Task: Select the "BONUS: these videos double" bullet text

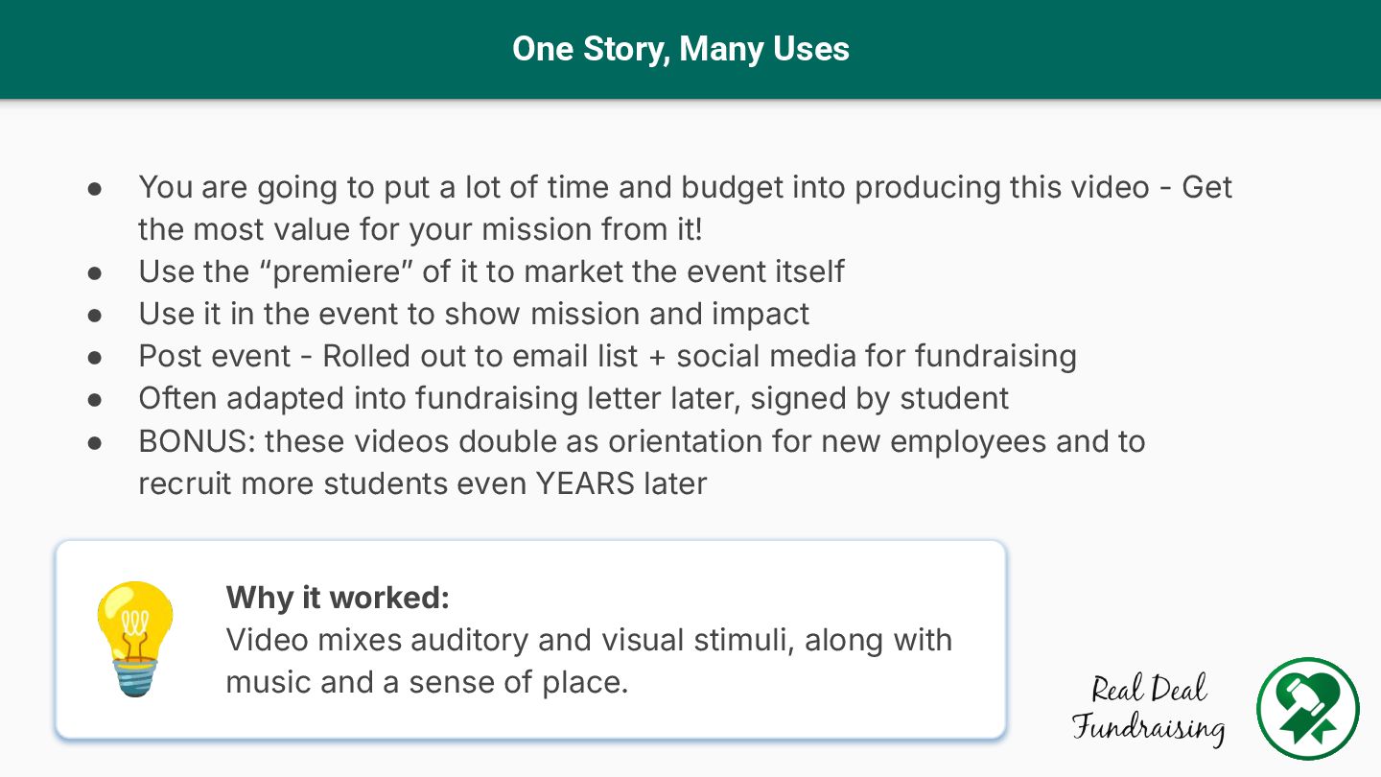Action: [642, 441]
